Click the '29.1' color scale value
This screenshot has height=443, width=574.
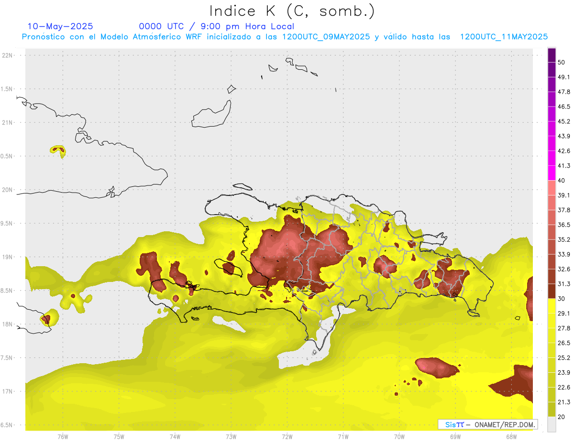tap(564, 313)
